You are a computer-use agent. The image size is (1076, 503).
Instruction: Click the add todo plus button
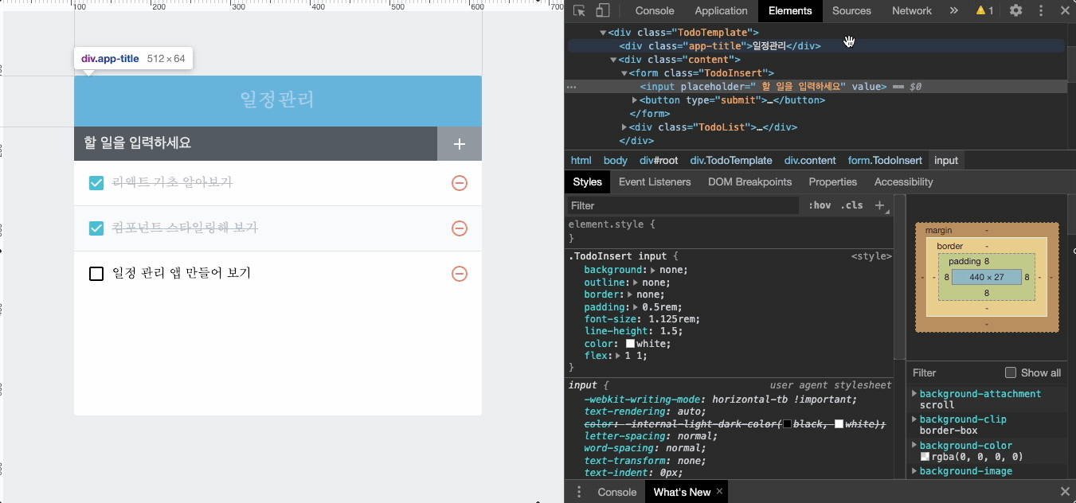pyautogui.click(x=459, y=144)
